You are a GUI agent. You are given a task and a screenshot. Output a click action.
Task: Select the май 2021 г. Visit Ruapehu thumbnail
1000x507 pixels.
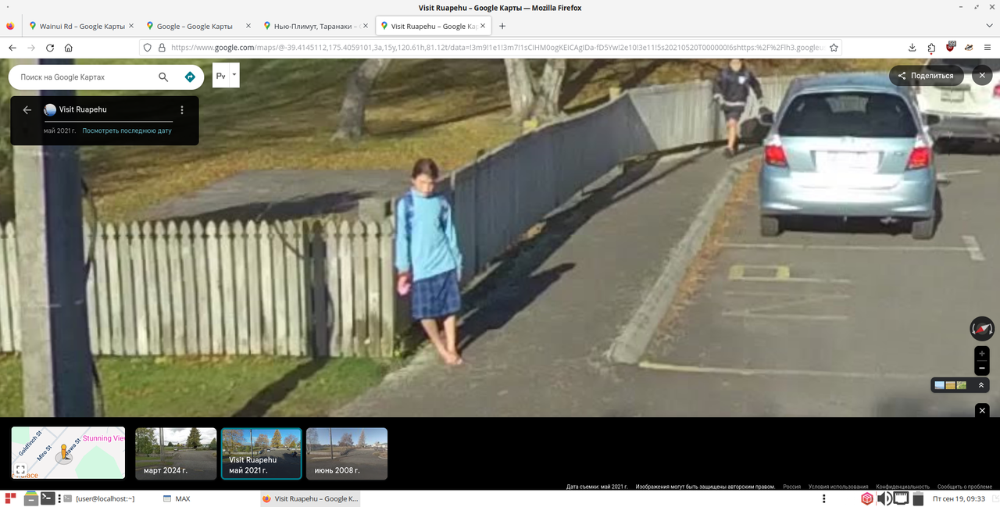(262, 453)
